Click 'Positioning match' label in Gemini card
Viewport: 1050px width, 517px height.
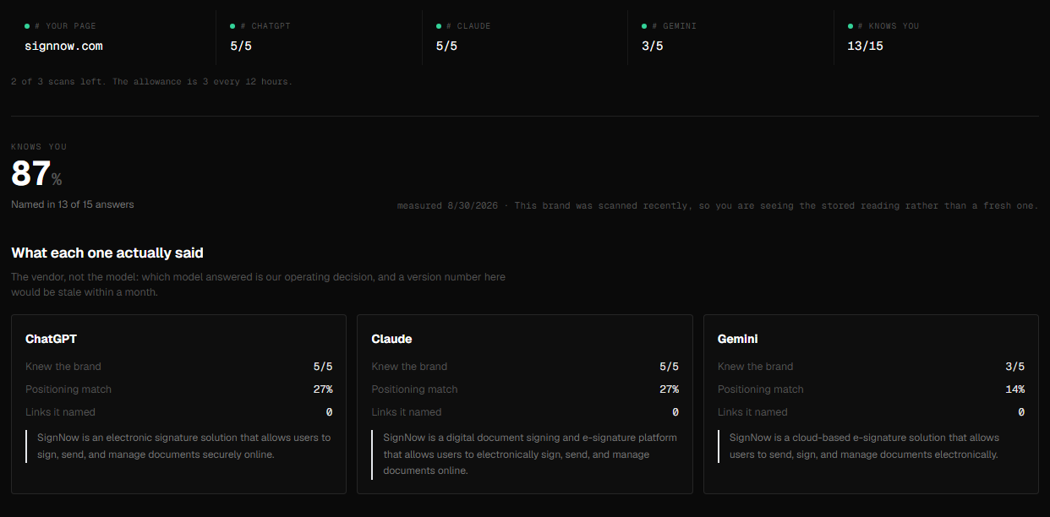[x=761, y=389]
